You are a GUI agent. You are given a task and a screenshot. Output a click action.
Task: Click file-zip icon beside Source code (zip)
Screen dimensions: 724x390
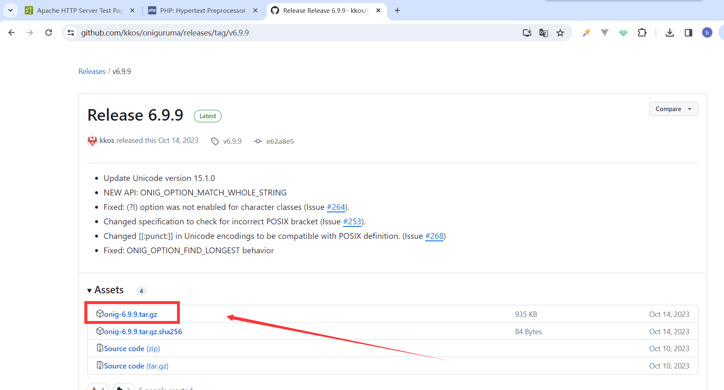pos(100,348)
